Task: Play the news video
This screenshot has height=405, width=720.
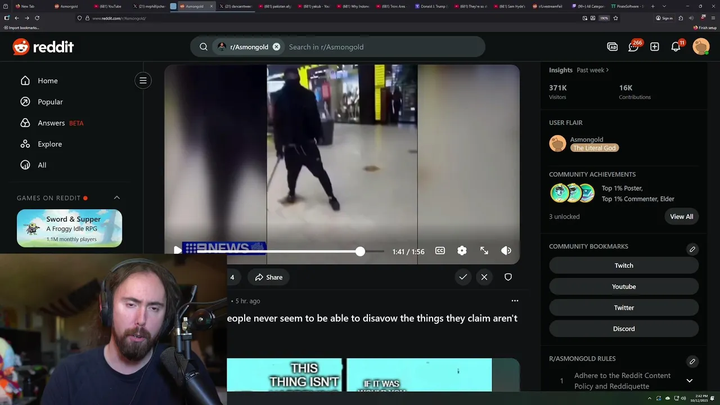Action: point(177,250)
